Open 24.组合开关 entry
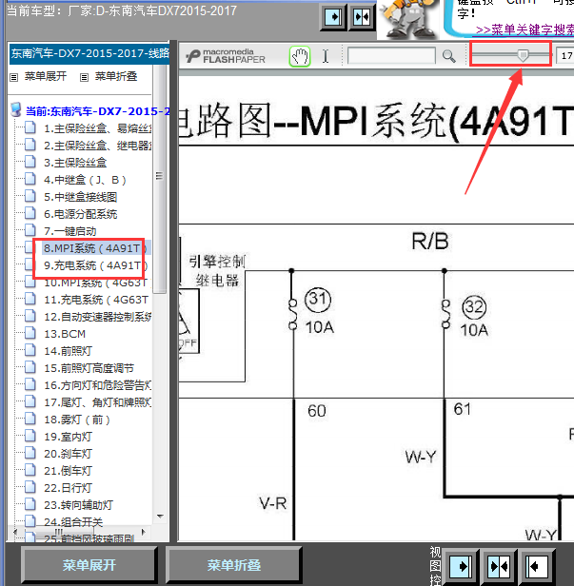 pyautogui.click(x=73, y=522)
